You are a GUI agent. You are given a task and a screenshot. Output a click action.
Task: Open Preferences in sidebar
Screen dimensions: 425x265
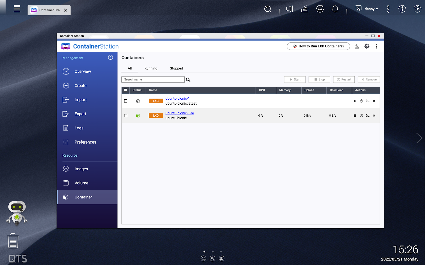click(x=87, y=142)
